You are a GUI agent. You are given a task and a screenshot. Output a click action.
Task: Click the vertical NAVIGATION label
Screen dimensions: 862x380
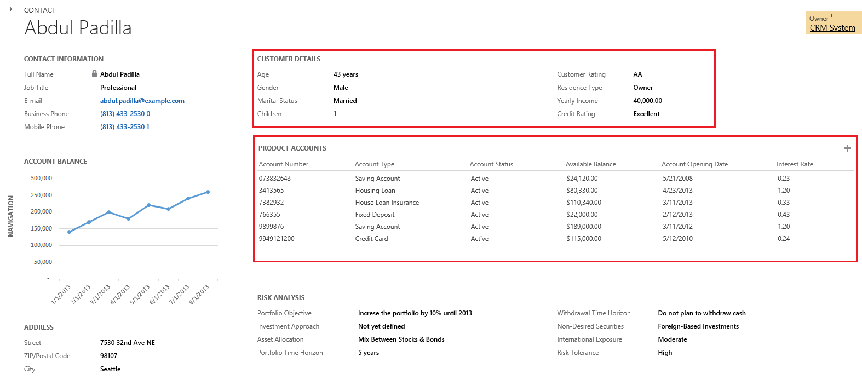click(10, 216)
